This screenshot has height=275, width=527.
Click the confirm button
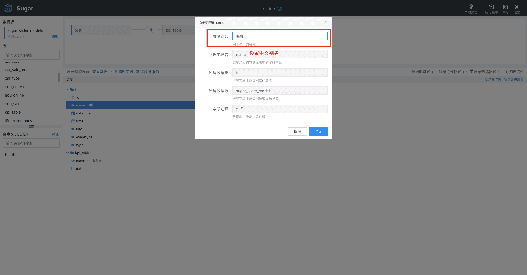click(318, 131)
